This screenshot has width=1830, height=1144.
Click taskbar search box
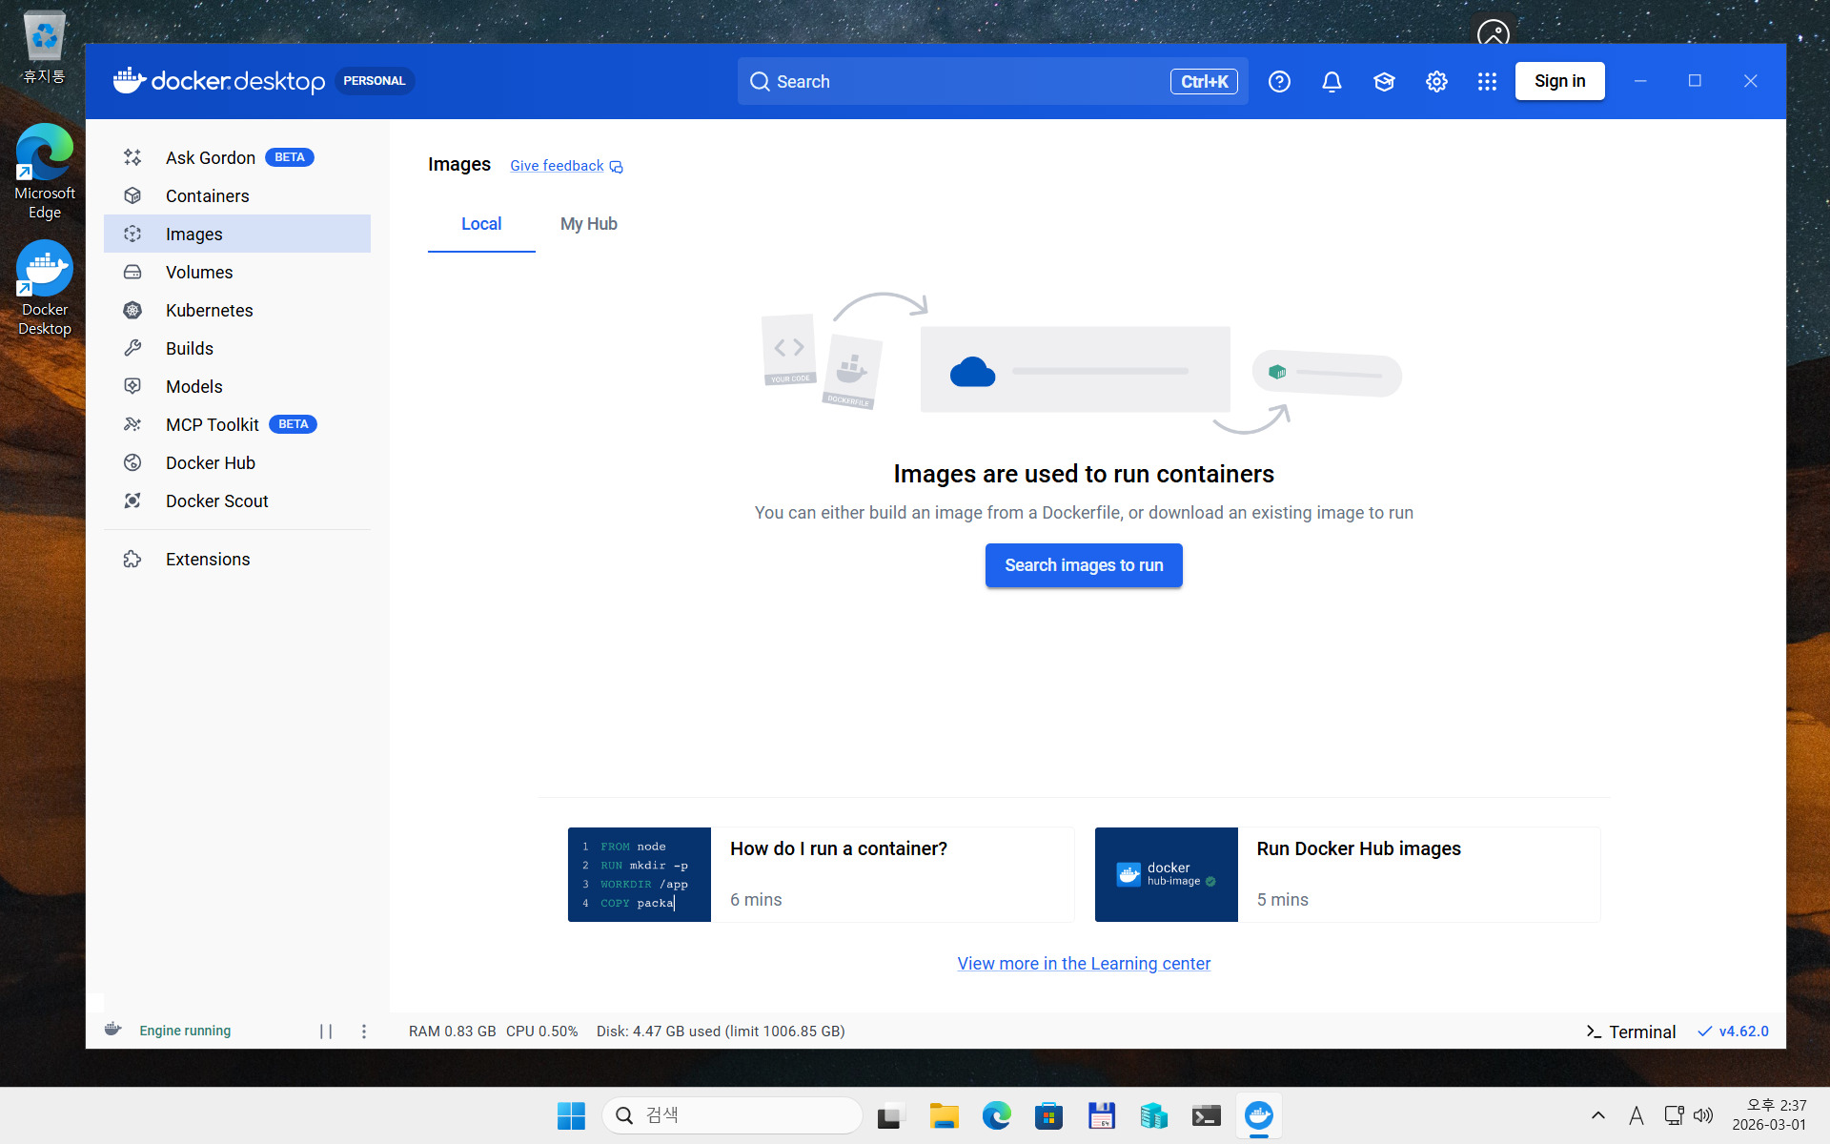732,1115
